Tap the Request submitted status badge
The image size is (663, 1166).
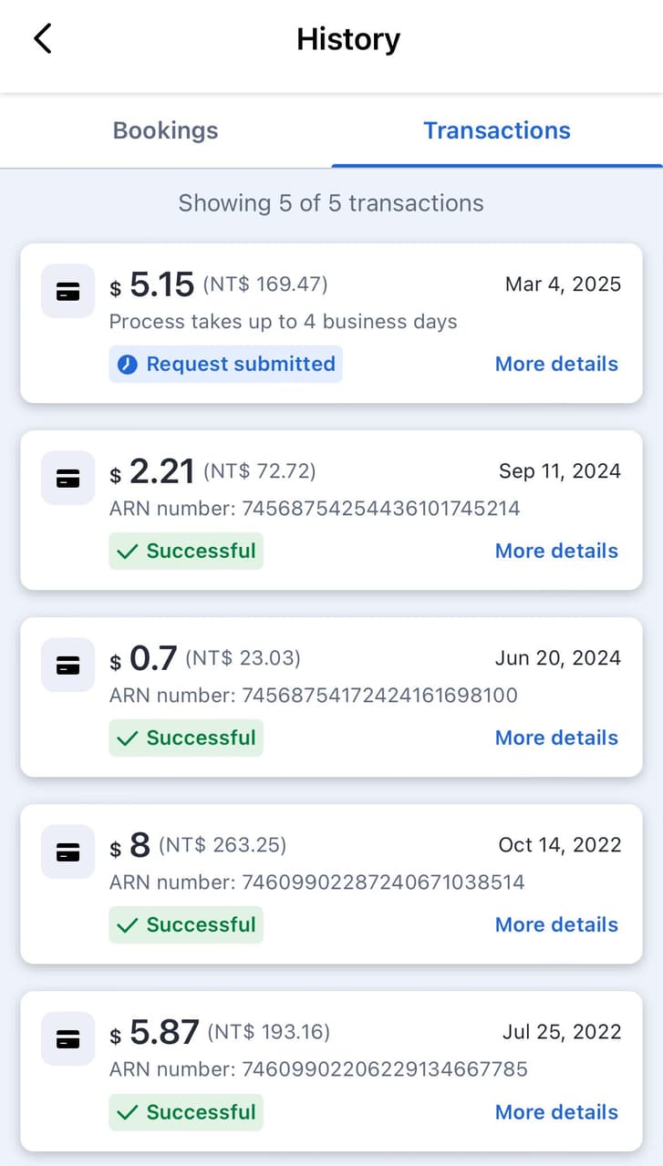[x=225, y=364]
